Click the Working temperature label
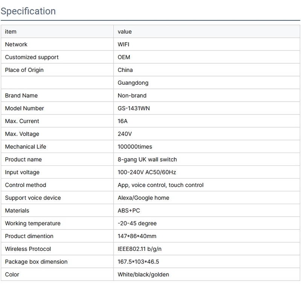This screenshot has height=284, width=301. [33, 224]
